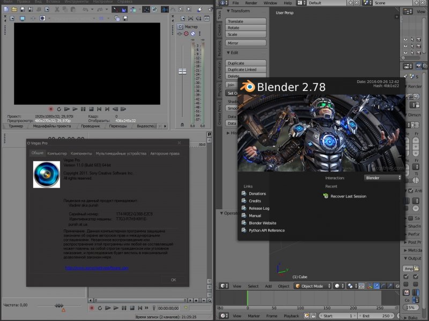Viewport: 429px width, 321px height.
Task: Click loop playback icon under Vegas preview
Action: coord(59,109)
